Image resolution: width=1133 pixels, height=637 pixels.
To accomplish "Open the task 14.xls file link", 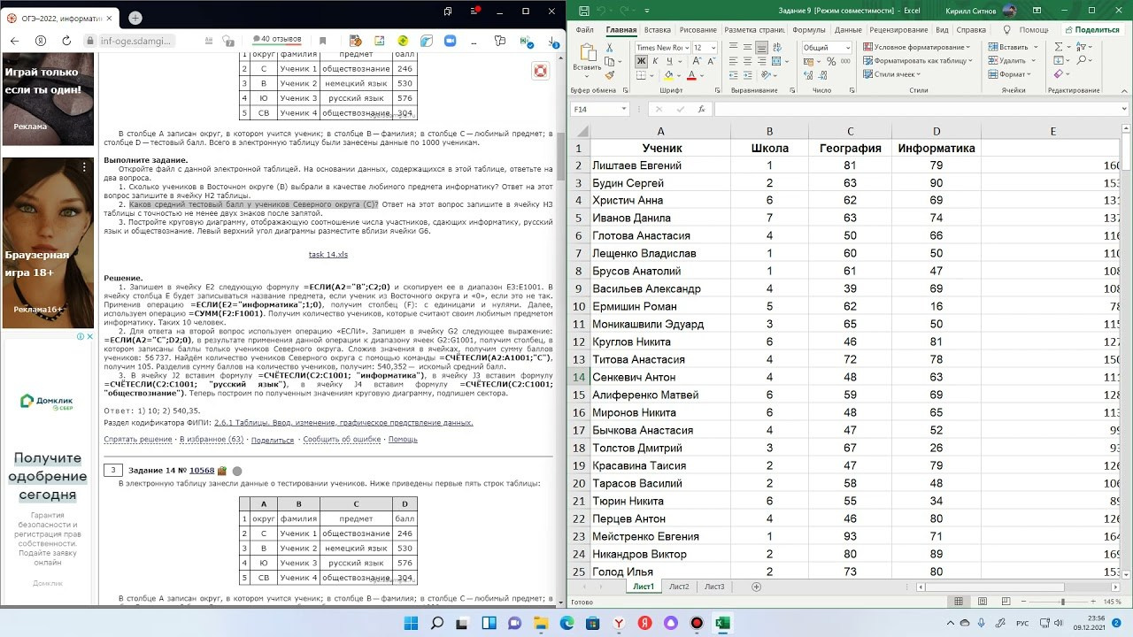I will (x=328, y=254).
